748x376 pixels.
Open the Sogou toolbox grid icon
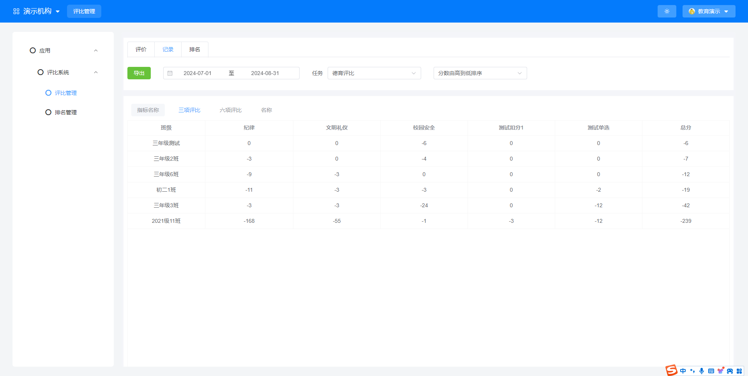point(739,371)
